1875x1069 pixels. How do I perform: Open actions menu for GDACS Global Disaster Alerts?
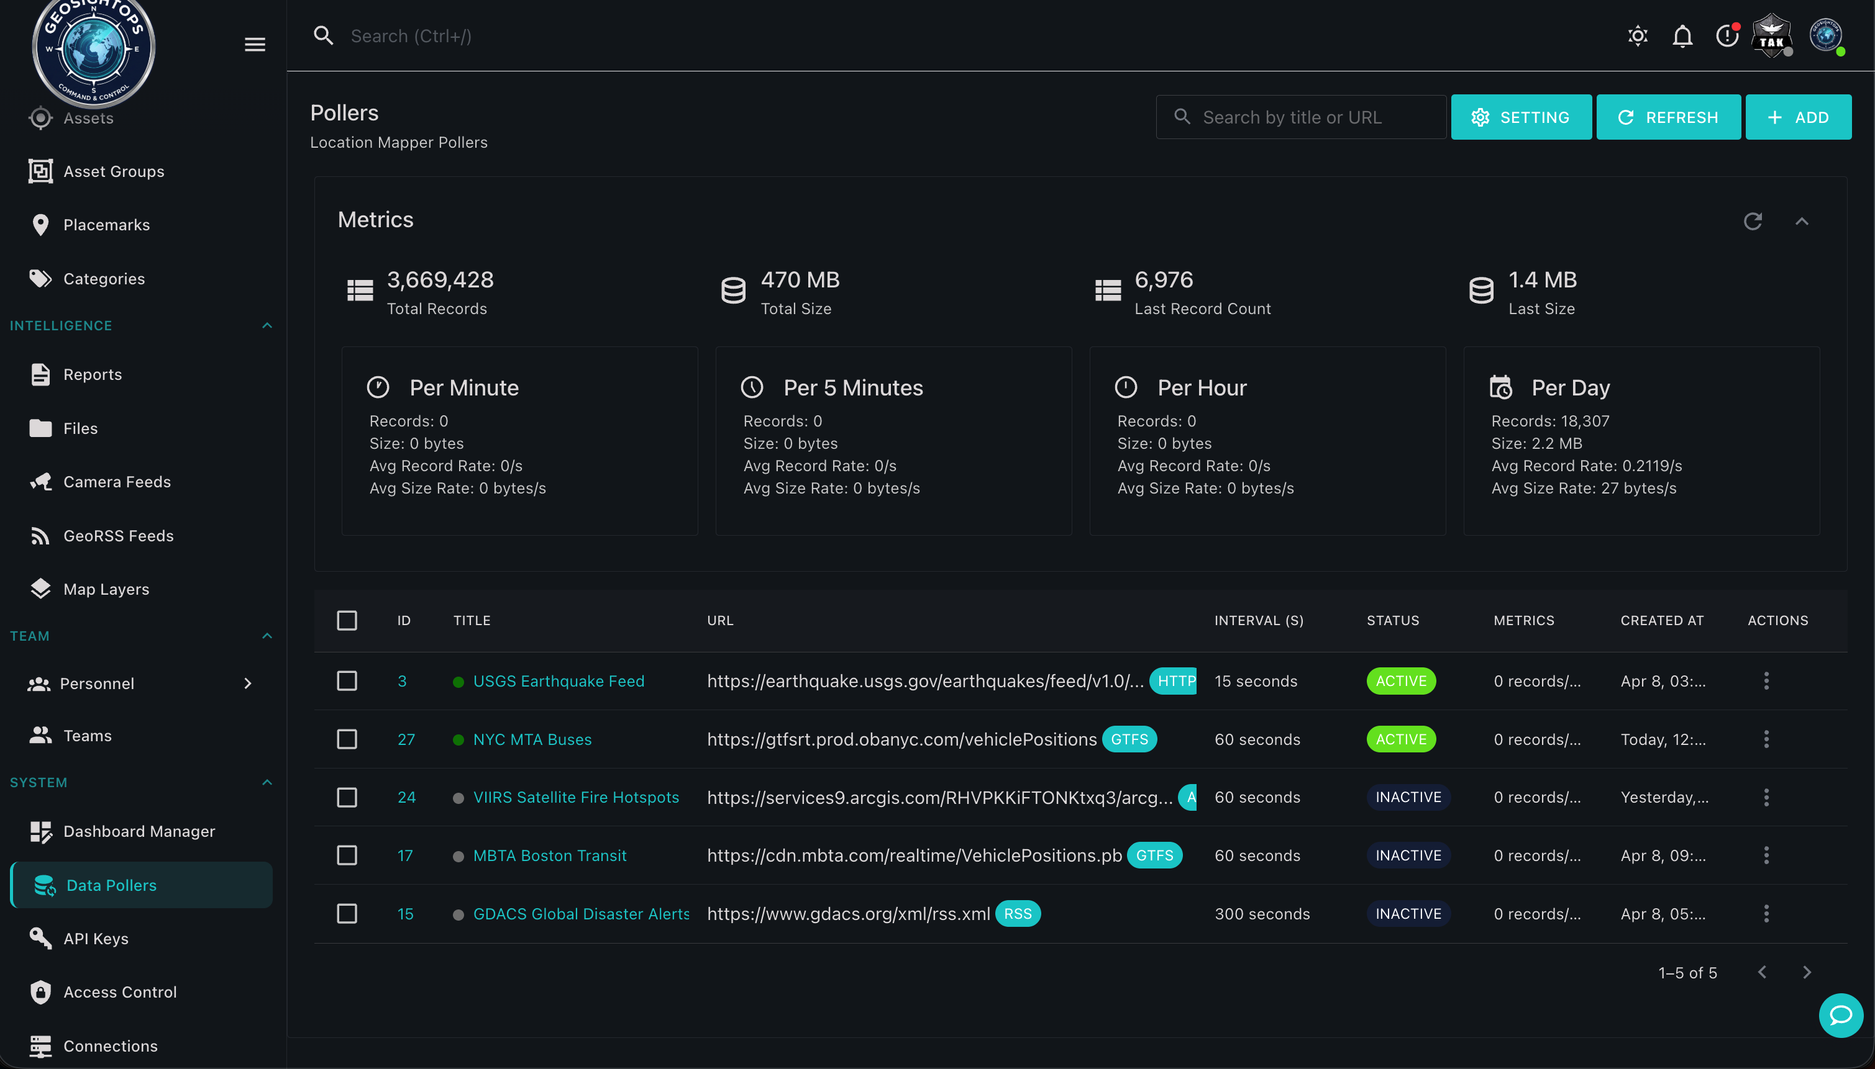(x=1766, y=913)
